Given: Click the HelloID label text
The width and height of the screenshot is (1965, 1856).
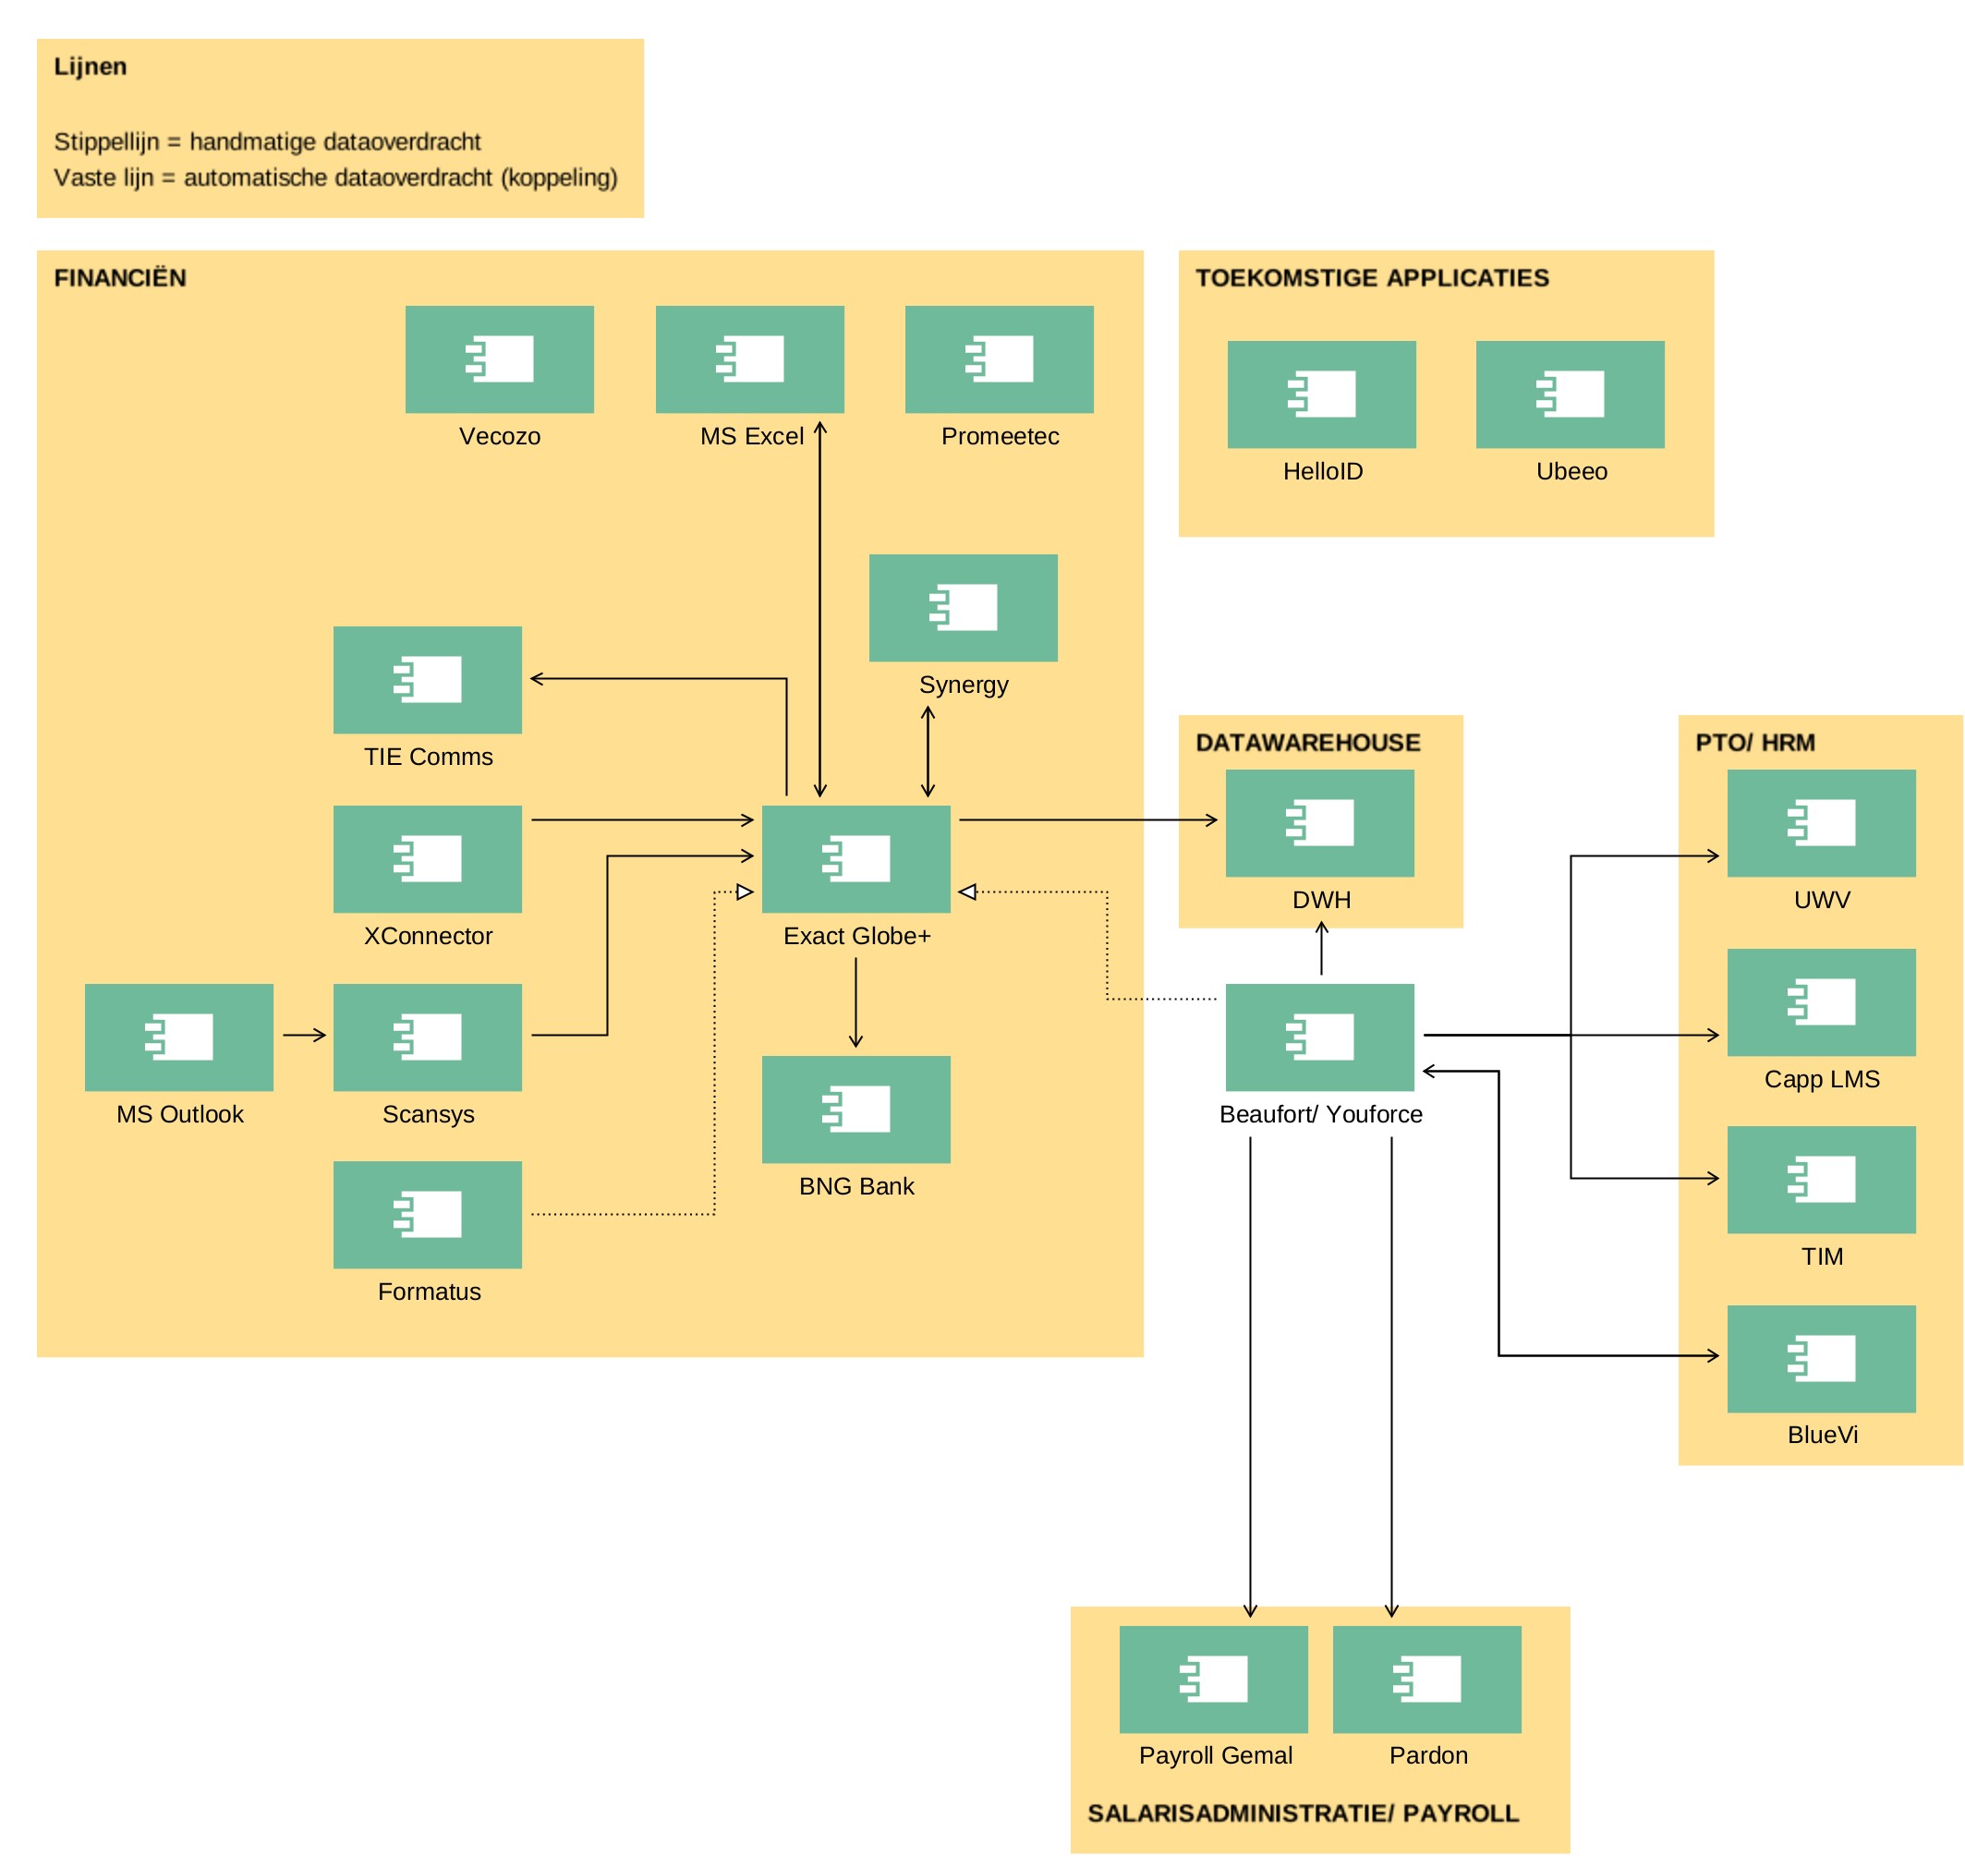Looking at the screenshot, I should tap(1323, 472).
